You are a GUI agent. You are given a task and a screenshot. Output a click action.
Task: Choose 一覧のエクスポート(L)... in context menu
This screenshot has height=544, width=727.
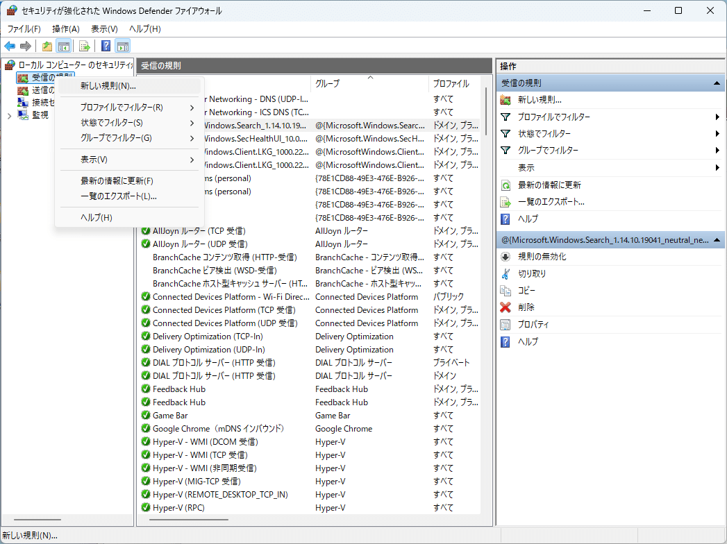(x=130, y=196)
